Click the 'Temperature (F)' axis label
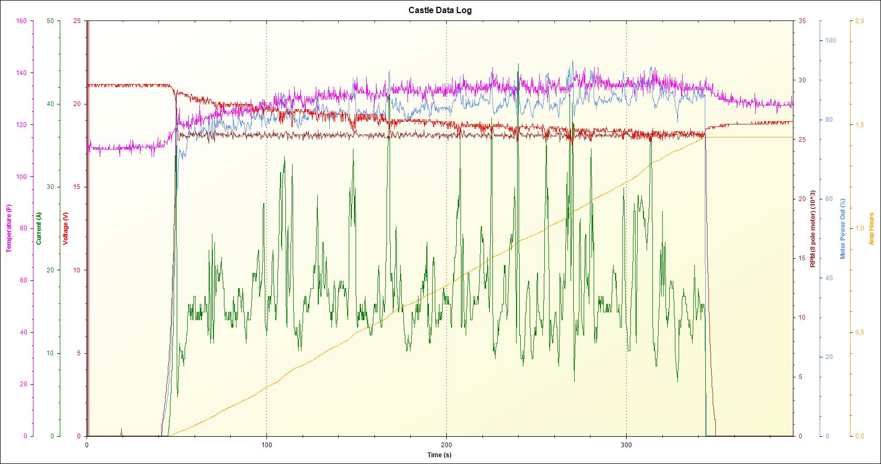Viewport: 881px width, 464px height. 9,228
